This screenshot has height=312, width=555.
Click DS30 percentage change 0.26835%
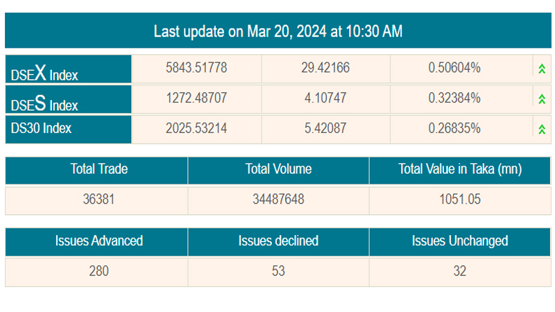click(x=454, y=128)
